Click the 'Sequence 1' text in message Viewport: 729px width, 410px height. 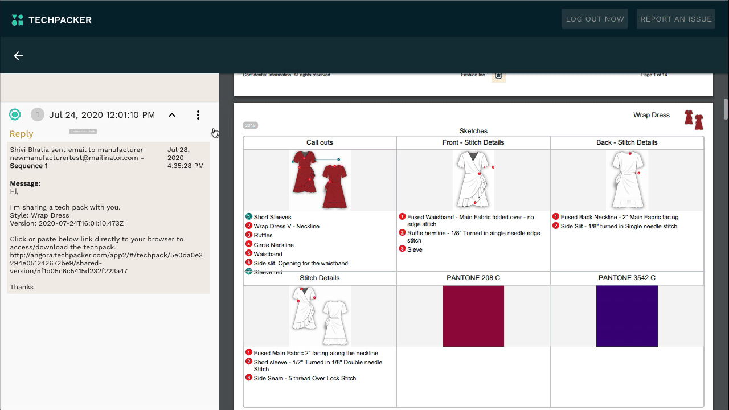coord(29,166)
